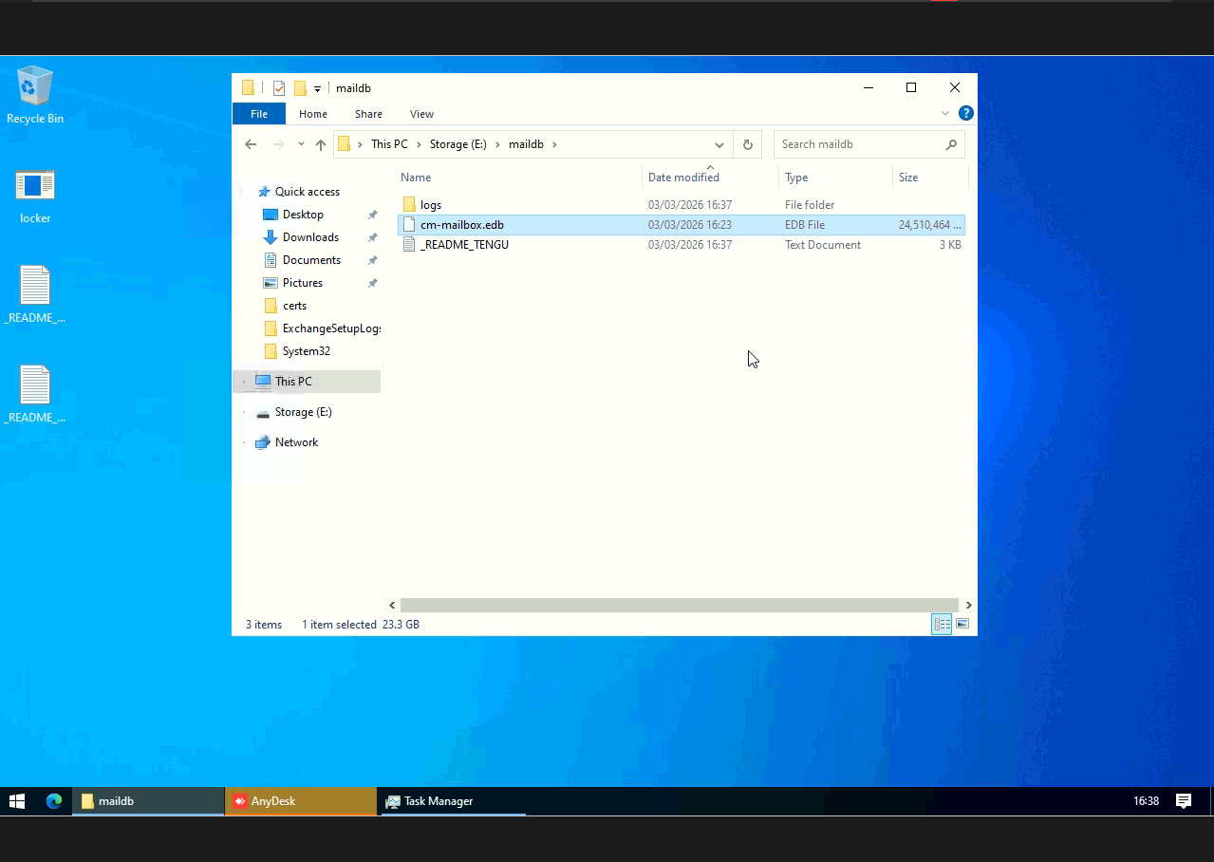Open Task Manager from the taskbar
The image size is (1214, 862).
point(452,801)
